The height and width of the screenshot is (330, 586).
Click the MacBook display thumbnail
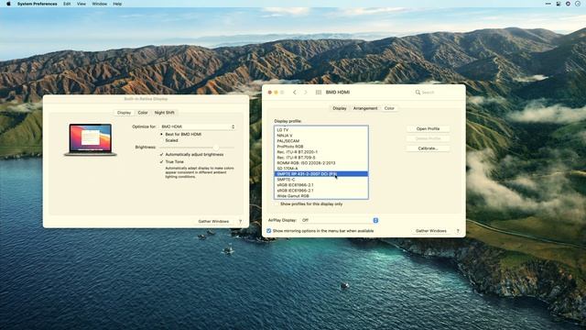(x=91, y=139)
